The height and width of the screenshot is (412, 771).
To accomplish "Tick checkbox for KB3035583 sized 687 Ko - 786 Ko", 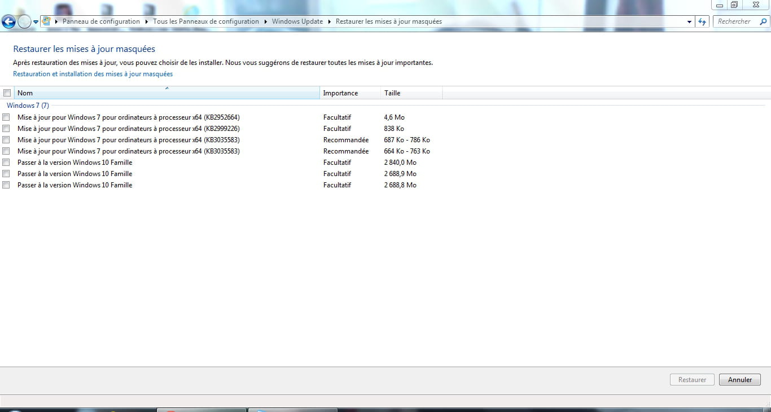I will [6, 140].
